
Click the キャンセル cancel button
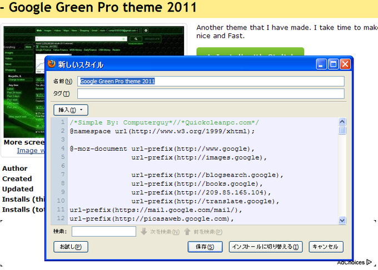pos(326,247)
